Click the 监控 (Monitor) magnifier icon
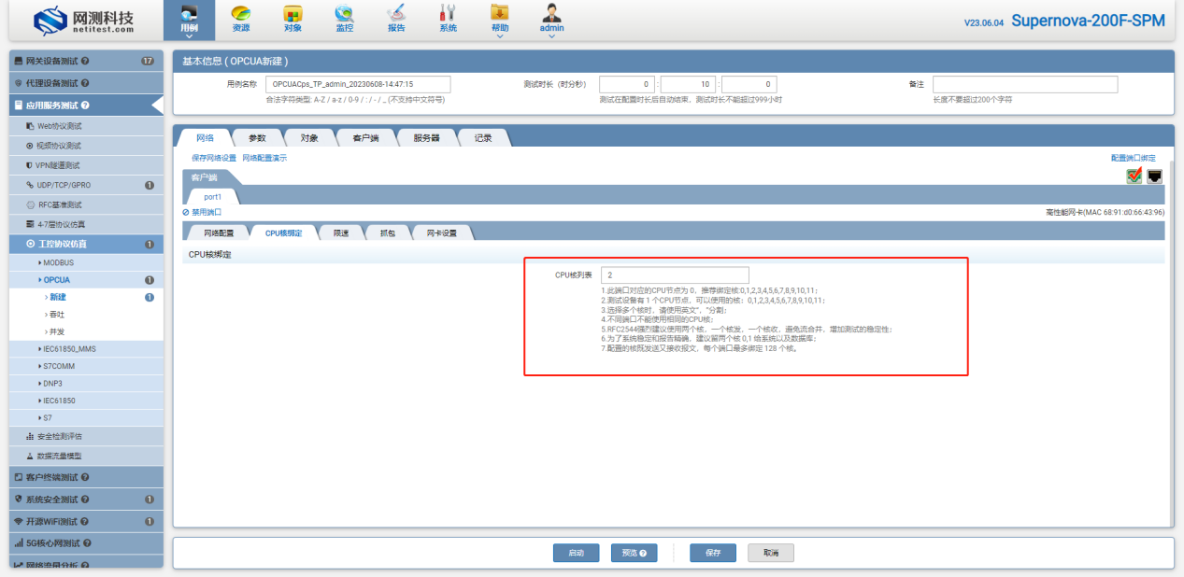Image resolution: width=1184 pixels, height=577 pixels. (345, 18)
